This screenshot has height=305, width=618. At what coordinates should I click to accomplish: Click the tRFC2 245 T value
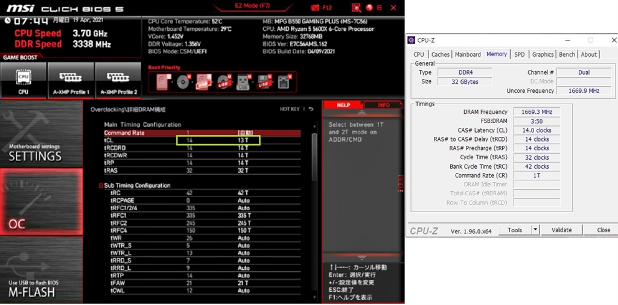point(244,223)
